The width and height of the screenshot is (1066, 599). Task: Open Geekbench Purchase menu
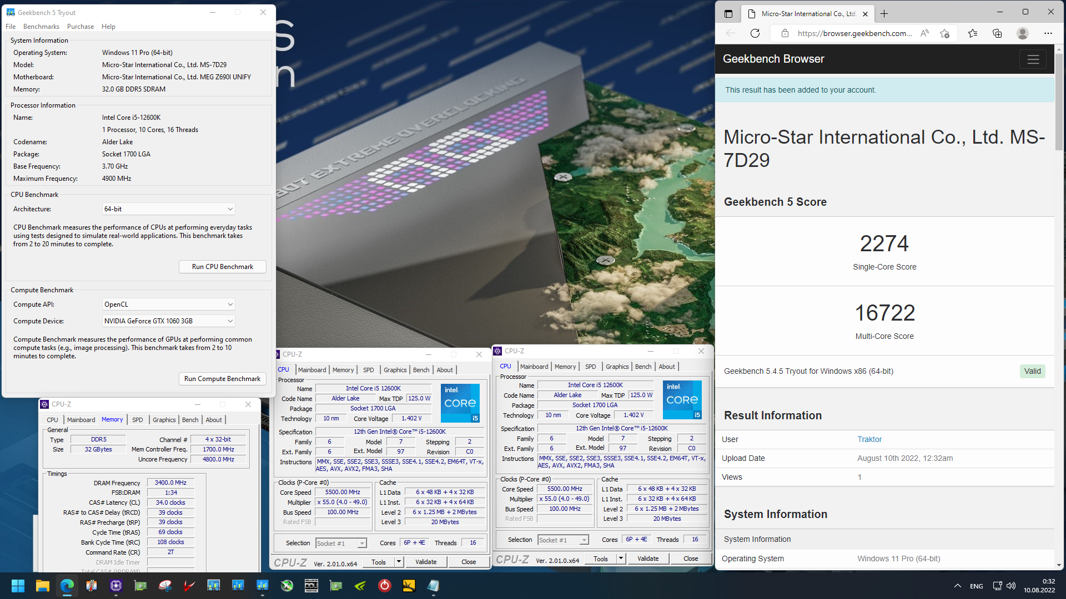(x=81, y=27)
